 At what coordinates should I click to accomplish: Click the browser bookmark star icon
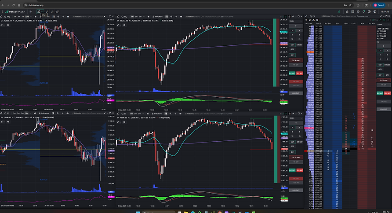point(350,5)
